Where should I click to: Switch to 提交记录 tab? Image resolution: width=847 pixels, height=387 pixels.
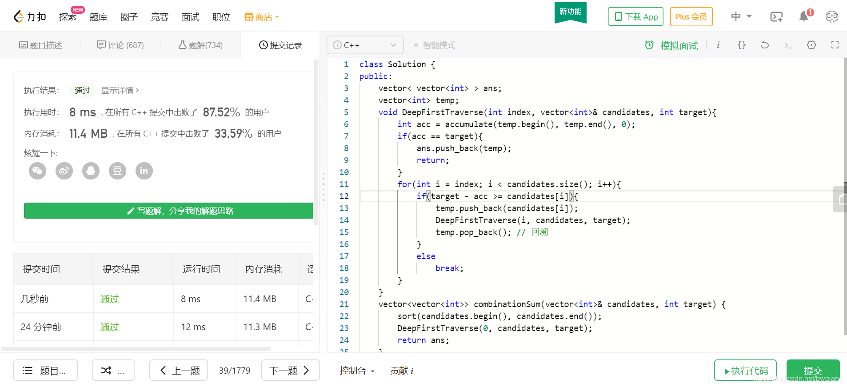280,45
